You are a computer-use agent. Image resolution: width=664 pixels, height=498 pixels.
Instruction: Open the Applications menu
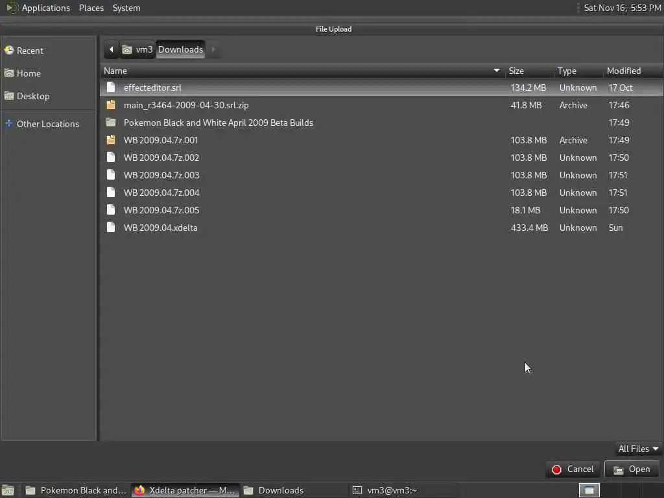pyautogui.click(x=46, y=8)
